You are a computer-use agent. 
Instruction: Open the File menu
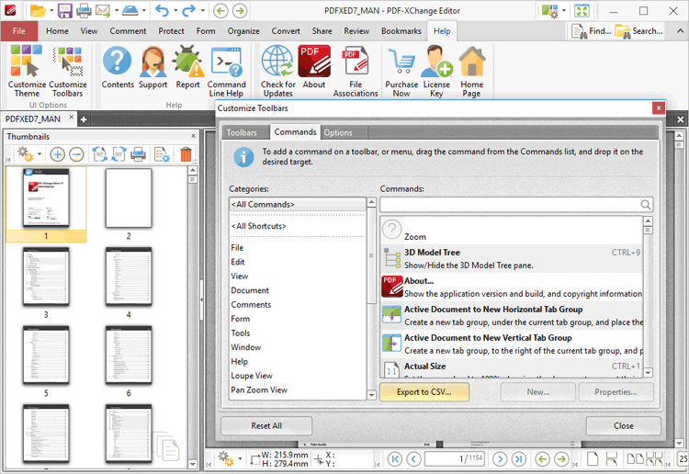click(x=19, y=31)
